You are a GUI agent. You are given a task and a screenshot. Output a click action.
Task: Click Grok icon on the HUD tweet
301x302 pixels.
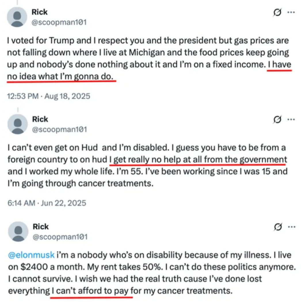(x=278, y=120)
